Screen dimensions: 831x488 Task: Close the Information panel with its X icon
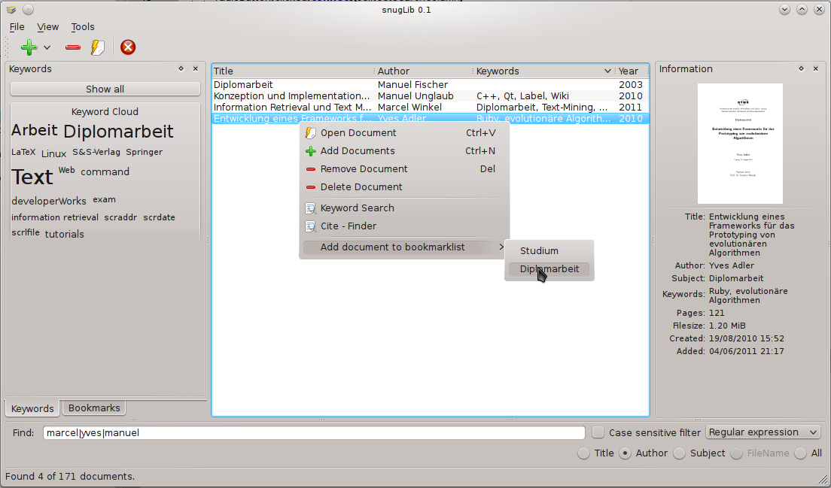coord(816,68)
